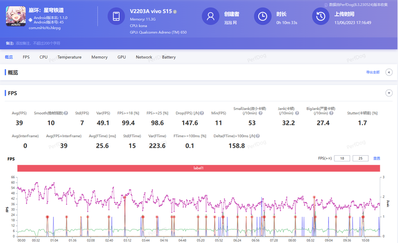Image resolution: width=398 pixels, height=243 pixels.
Task: Click help icon next to SmallJank
Action: point(260,113)
